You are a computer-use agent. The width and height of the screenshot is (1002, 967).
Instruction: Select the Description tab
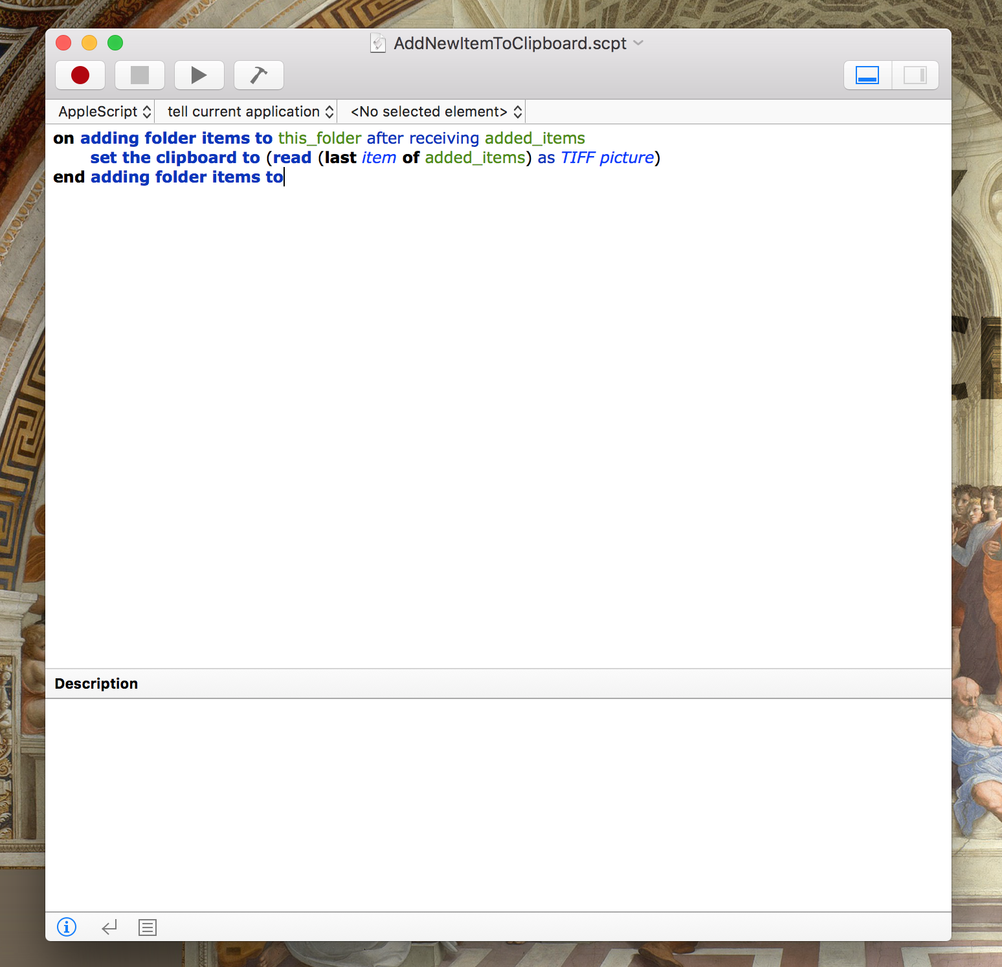(x=96, y=683)
